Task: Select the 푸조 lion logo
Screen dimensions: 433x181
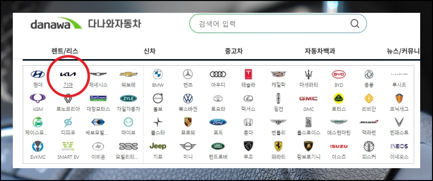Action: (x=248, y=146)
